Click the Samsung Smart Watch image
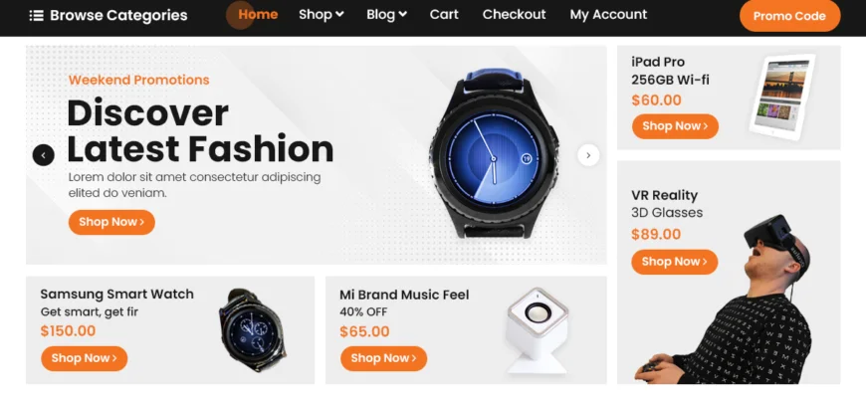This screenshot has height=398, width=866. [253, 329]
